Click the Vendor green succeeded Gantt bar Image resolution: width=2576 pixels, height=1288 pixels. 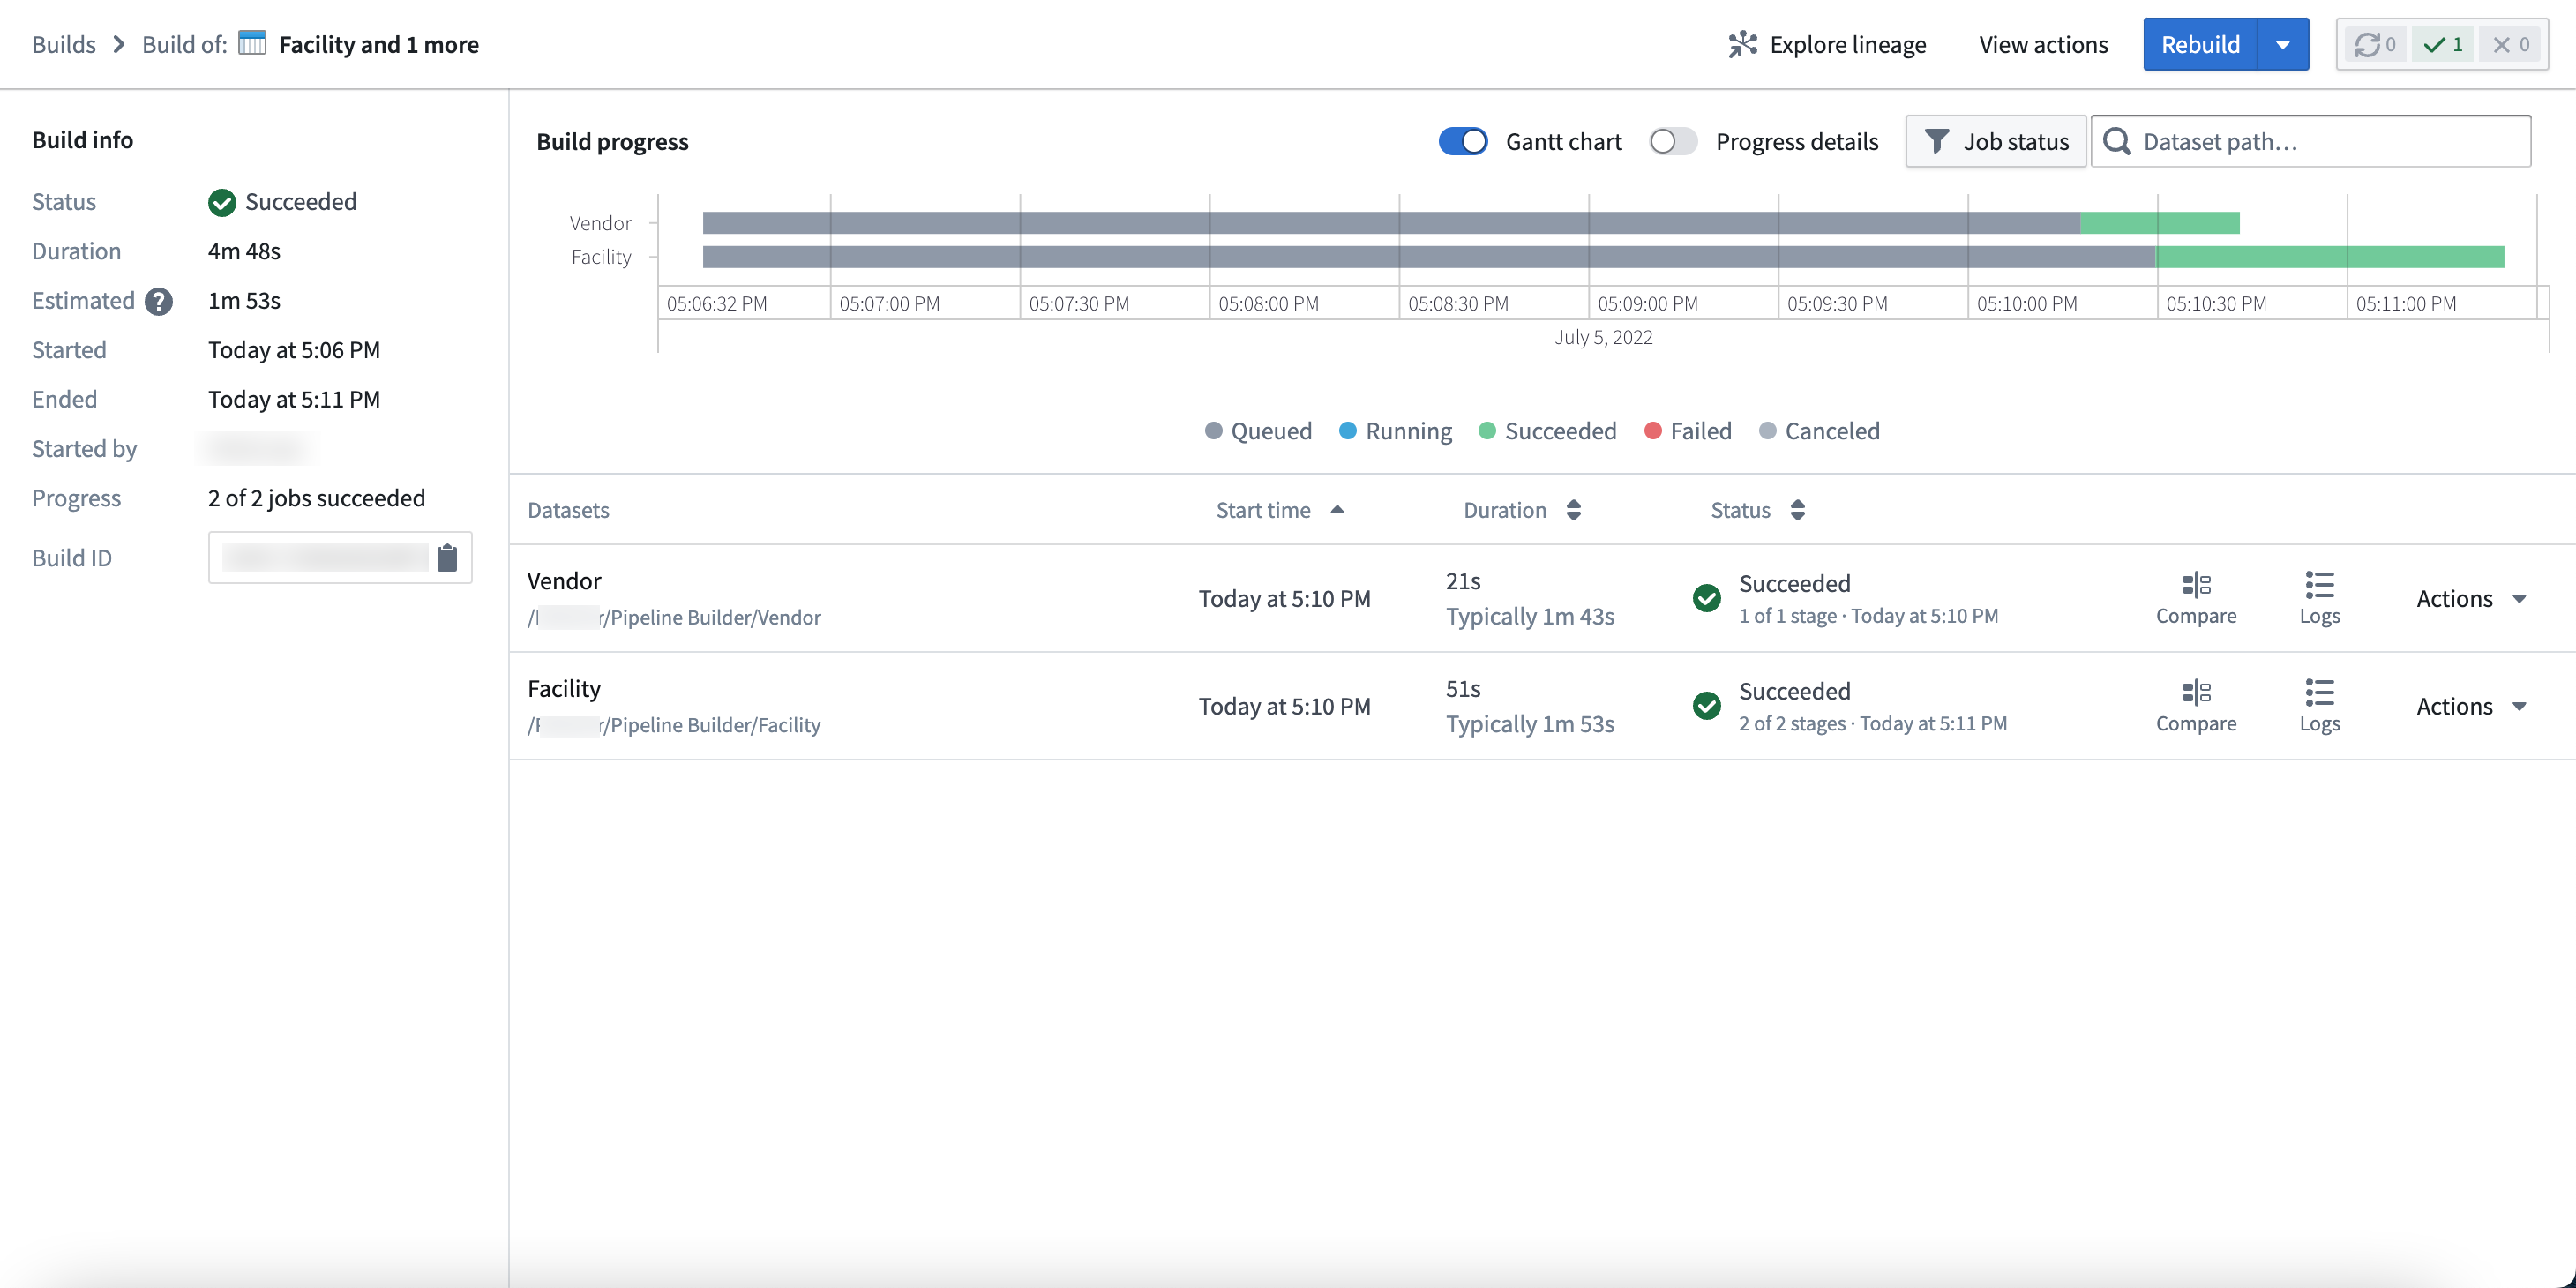click(2159, 223)
